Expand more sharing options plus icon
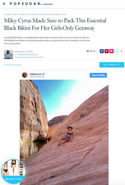The image size is (125, 185). click(x=122, y=51)
